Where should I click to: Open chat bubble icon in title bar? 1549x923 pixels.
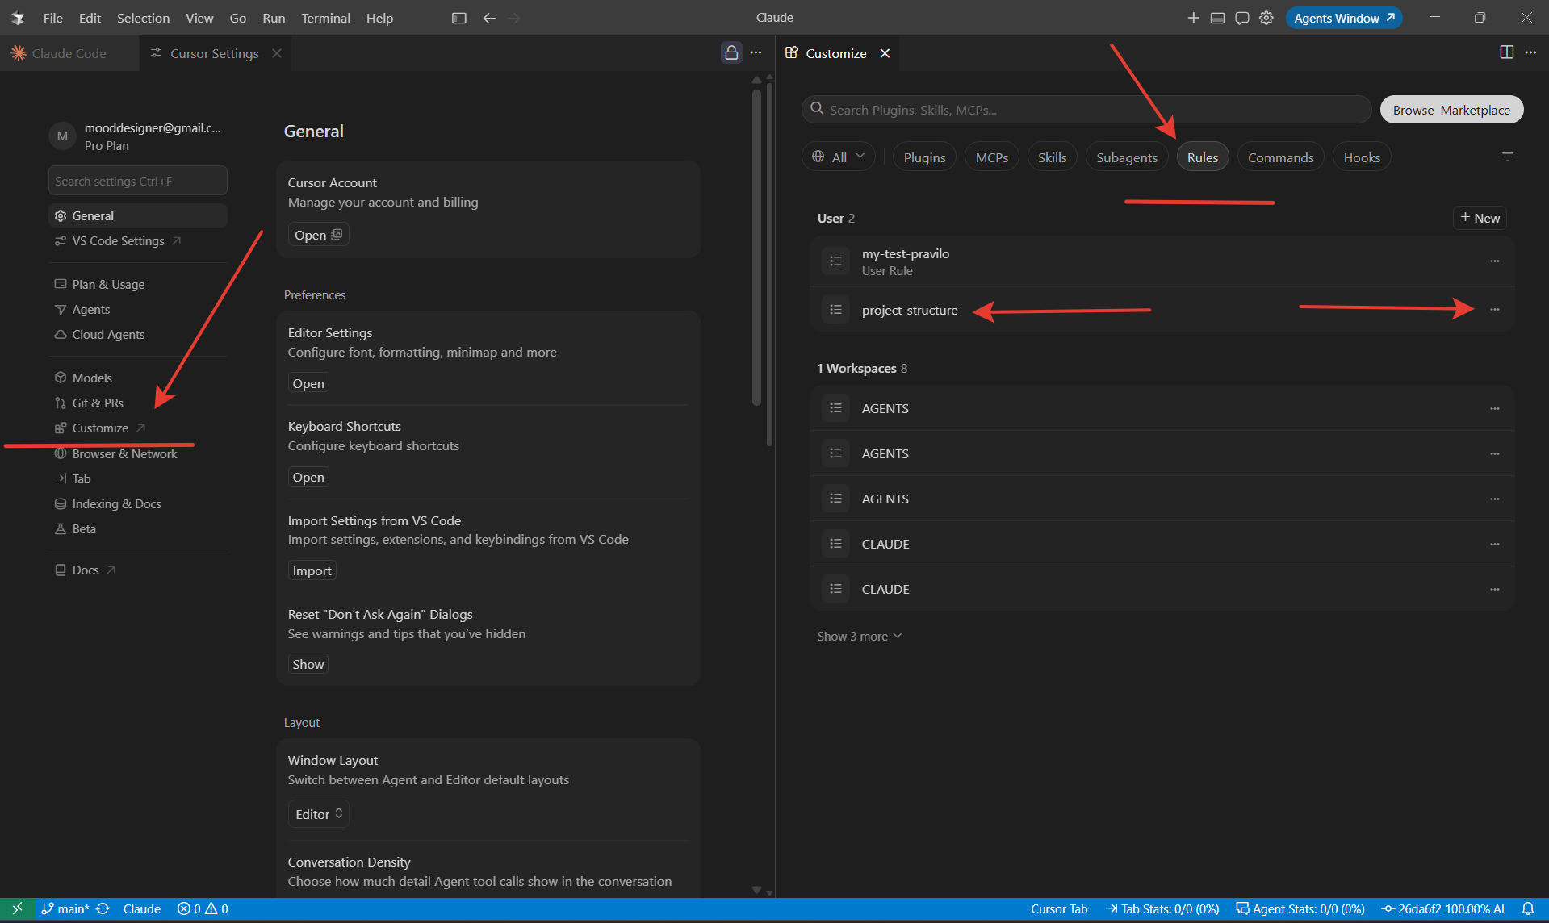(1241, 18)
